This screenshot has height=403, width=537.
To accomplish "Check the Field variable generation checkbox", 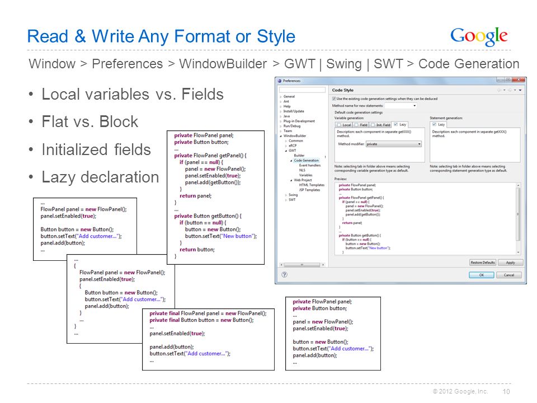I will pos(356,125).
